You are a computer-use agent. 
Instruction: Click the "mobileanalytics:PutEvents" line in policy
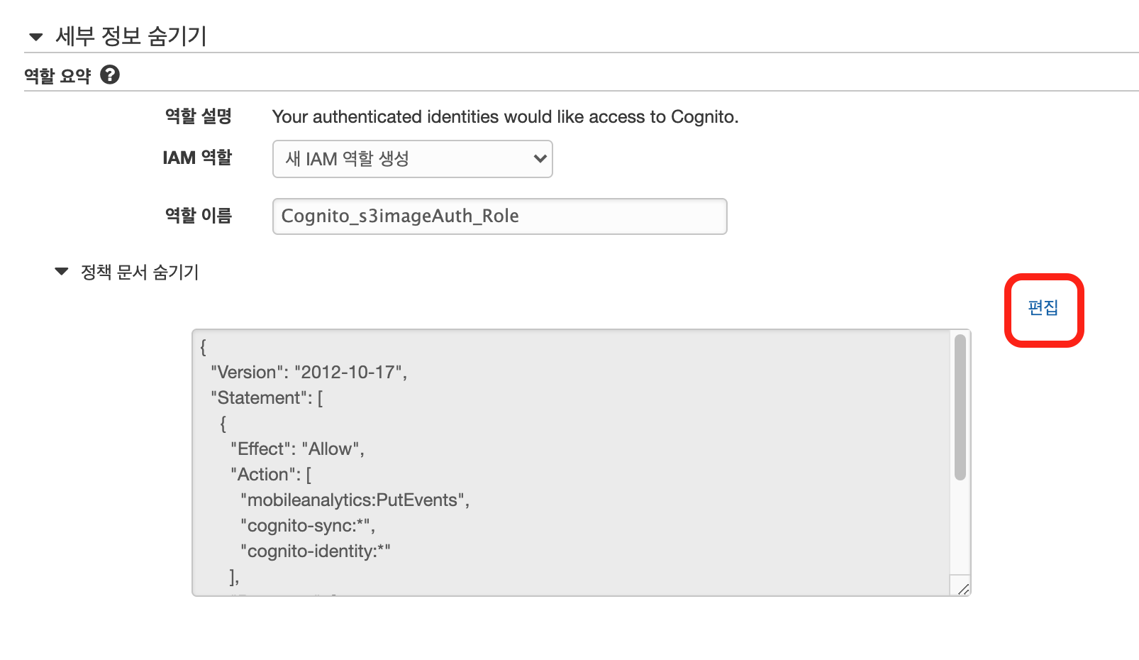pos(355,500)
